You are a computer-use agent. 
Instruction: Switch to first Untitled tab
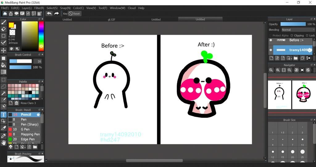pyautogui.click(x=67, y=19)
